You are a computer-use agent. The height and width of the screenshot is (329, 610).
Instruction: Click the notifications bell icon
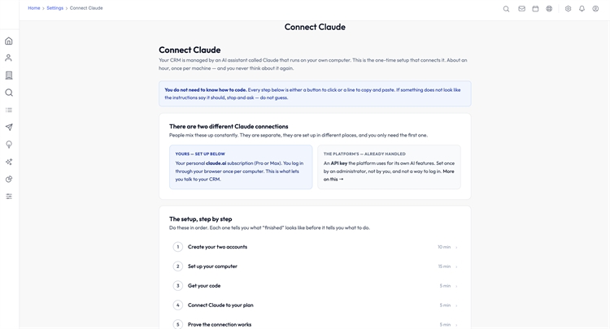coord(582,9)
